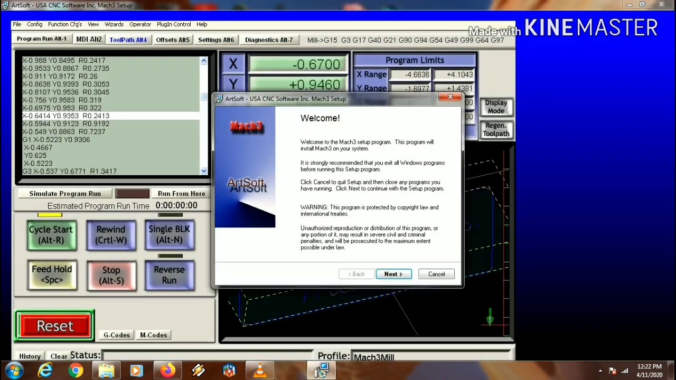
Task: Click Cancel in the Mach3 Setup wizard
Action: pos(436,274)
